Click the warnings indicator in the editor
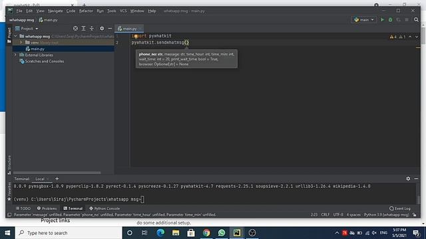Image resolution: width=426 pixels, height=239 pixels. click(x=397, y=37)
